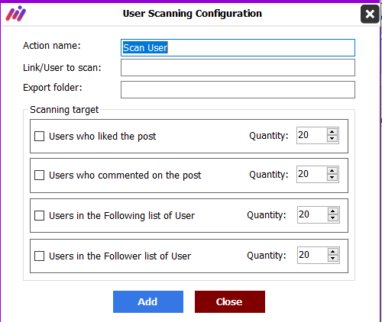
Task: Click the dark red Close button
Action: click(x=230, y=301)
